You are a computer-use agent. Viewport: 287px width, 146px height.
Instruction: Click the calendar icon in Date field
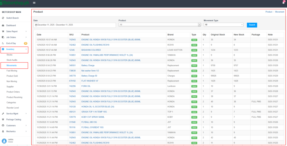pos(36,25)
